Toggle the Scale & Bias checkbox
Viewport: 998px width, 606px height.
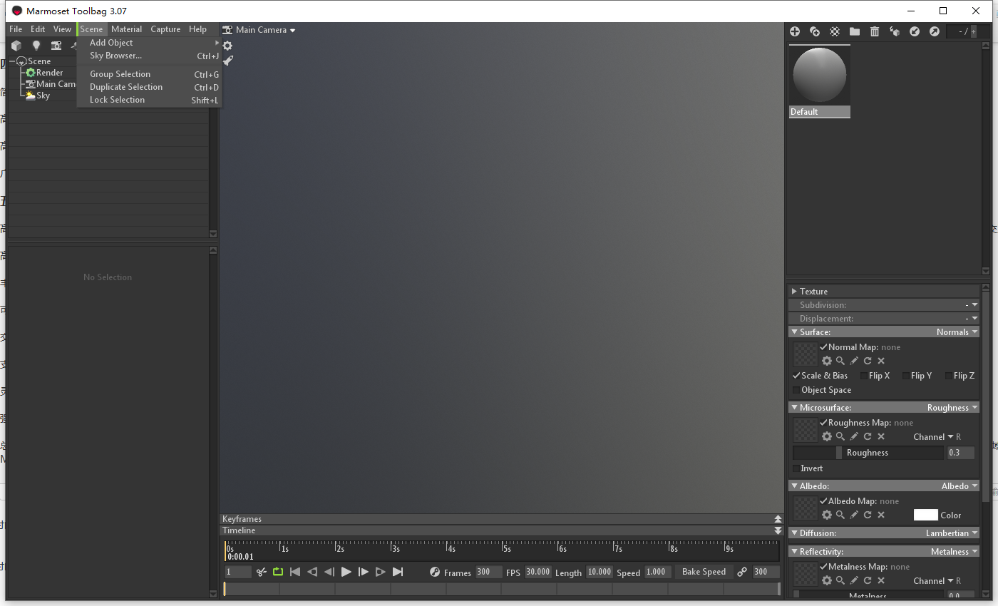[796, 376]
